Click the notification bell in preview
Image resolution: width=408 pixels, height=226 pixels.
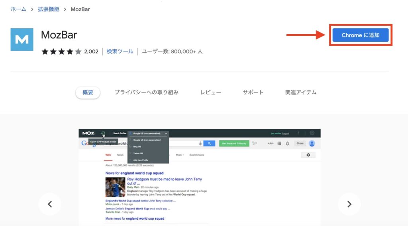click(x=288, y=143)
